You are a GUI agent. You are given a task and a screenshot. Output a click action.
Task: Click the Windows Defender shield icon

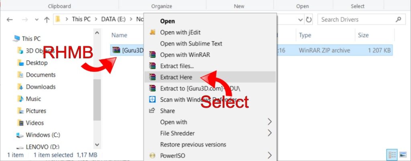click(x=152, y=100)
